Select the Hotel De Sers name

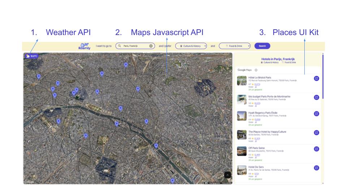[256, 167]
